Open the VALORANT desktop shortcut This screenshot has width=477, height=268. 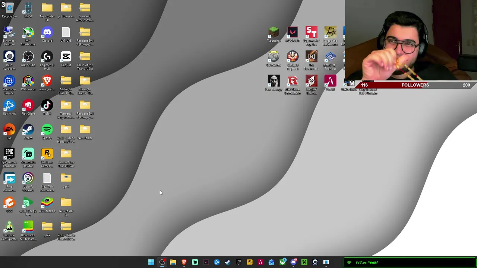(x=293, y=34)
